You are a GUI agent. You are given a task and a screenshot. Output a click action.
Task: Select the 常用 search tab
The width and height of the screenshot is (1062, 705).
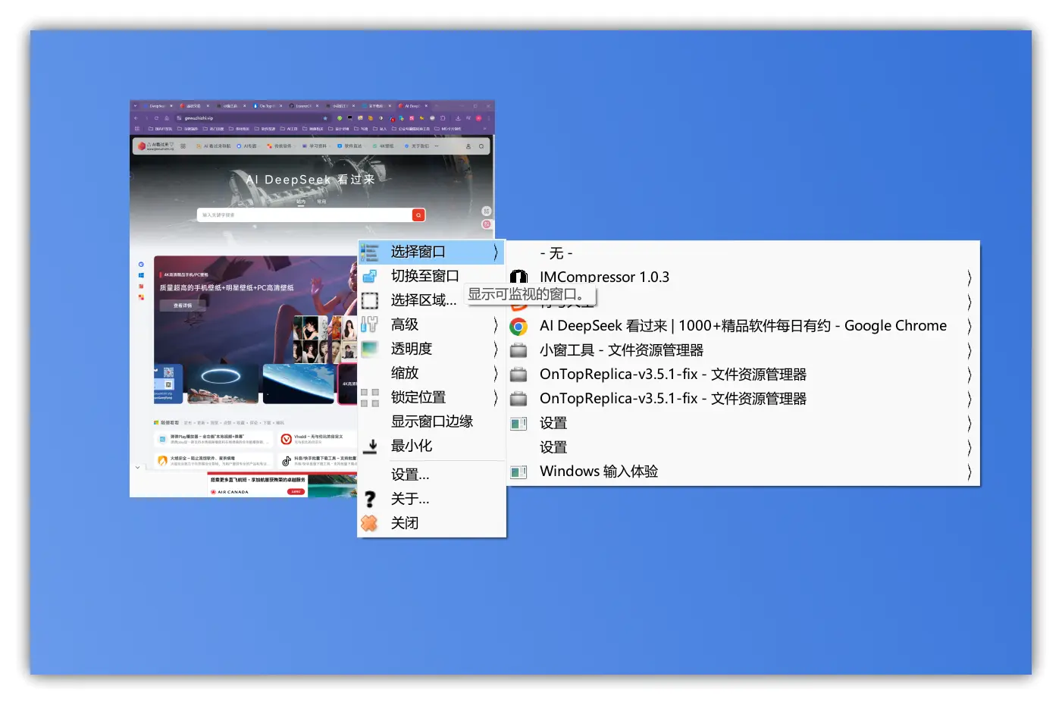[321, 202]
